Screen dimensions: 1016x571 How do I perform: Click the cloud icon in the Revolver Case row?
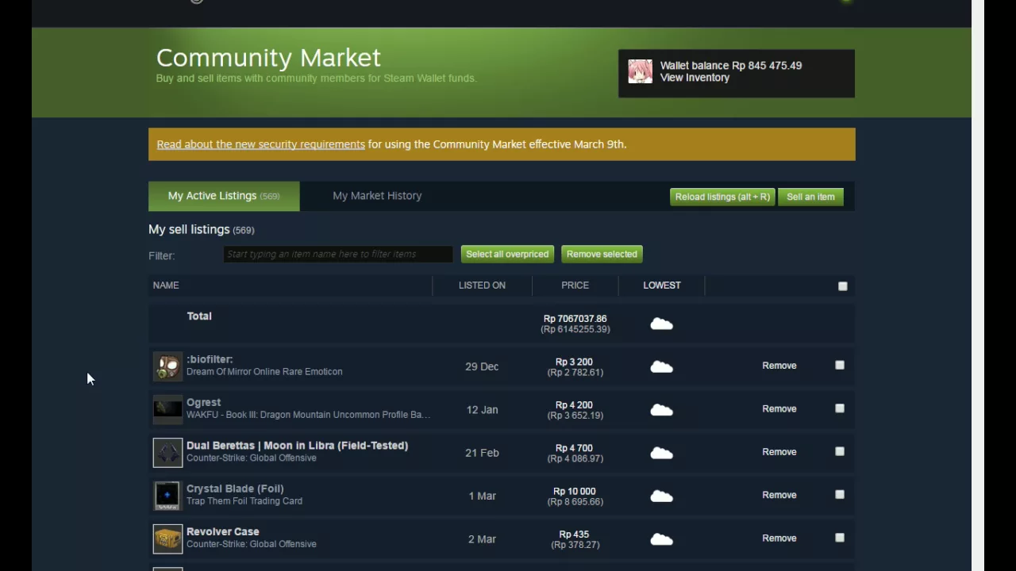pyautogui.click(x=661, y=539)
